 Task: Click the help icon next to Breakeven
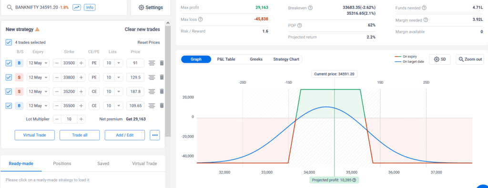[310, 8]
